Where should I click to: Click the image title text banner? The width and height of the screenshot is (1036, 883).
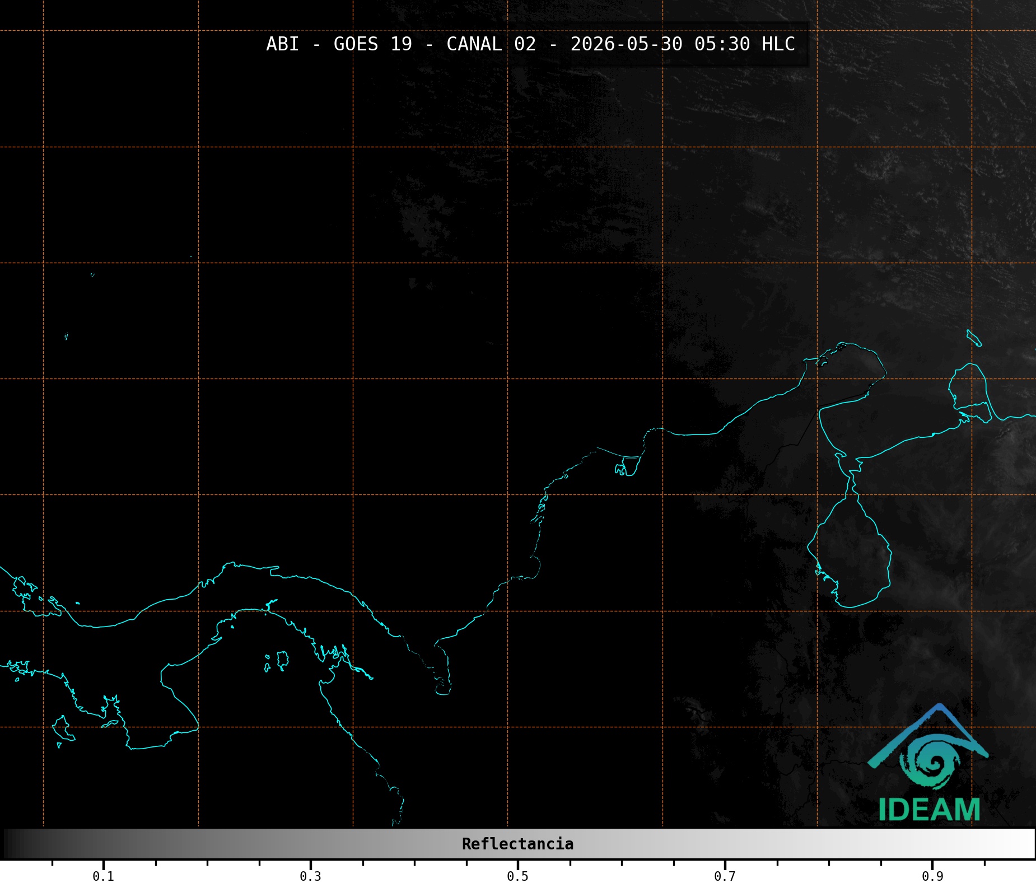[530, 44]
